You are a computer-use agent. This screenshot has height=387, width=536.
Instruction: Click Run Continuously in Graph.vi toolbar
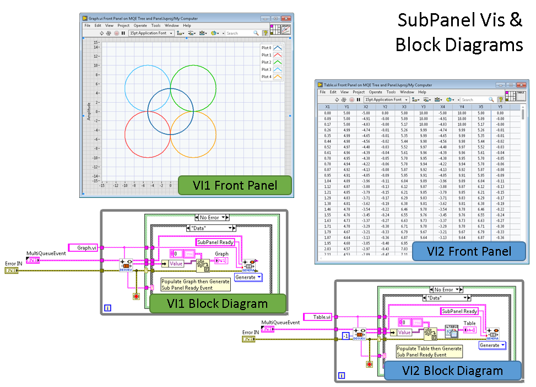click(x=109, y=33)
